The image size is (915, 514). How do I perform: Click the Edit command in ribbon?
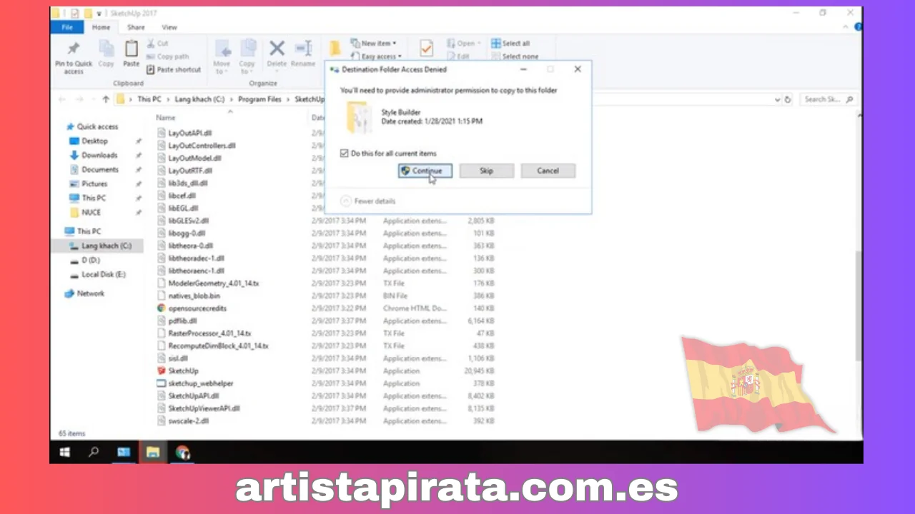(x=457, y=56)
